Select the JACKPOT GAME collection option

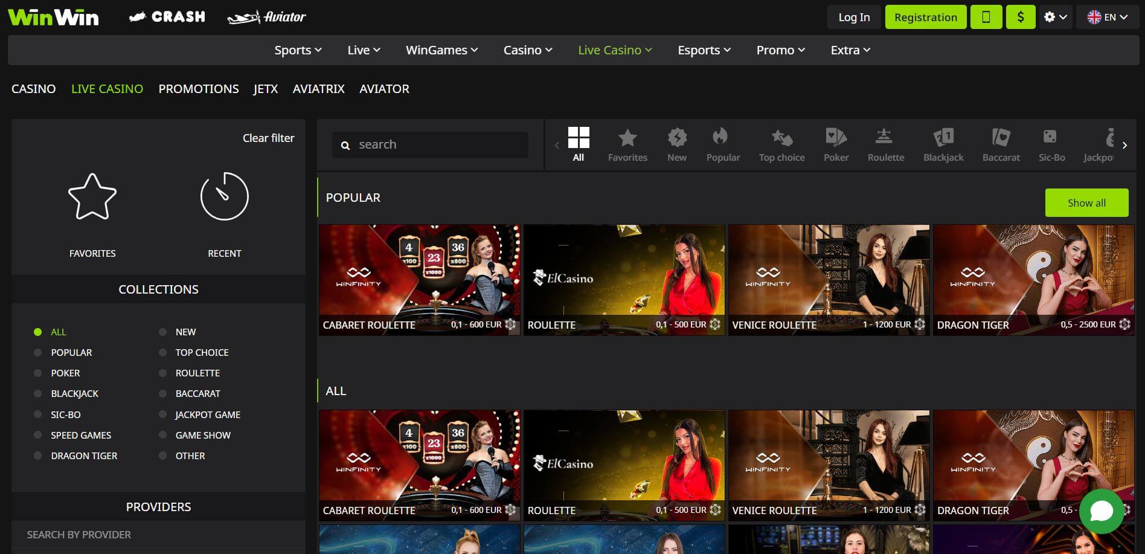tap(162, 414)
